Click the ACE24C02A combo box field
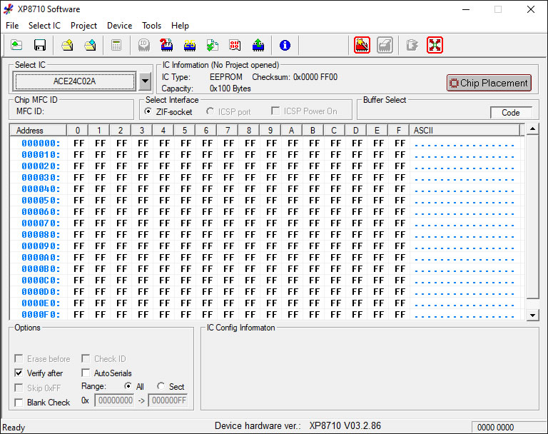548x434 pixels. tap(74, 81)
